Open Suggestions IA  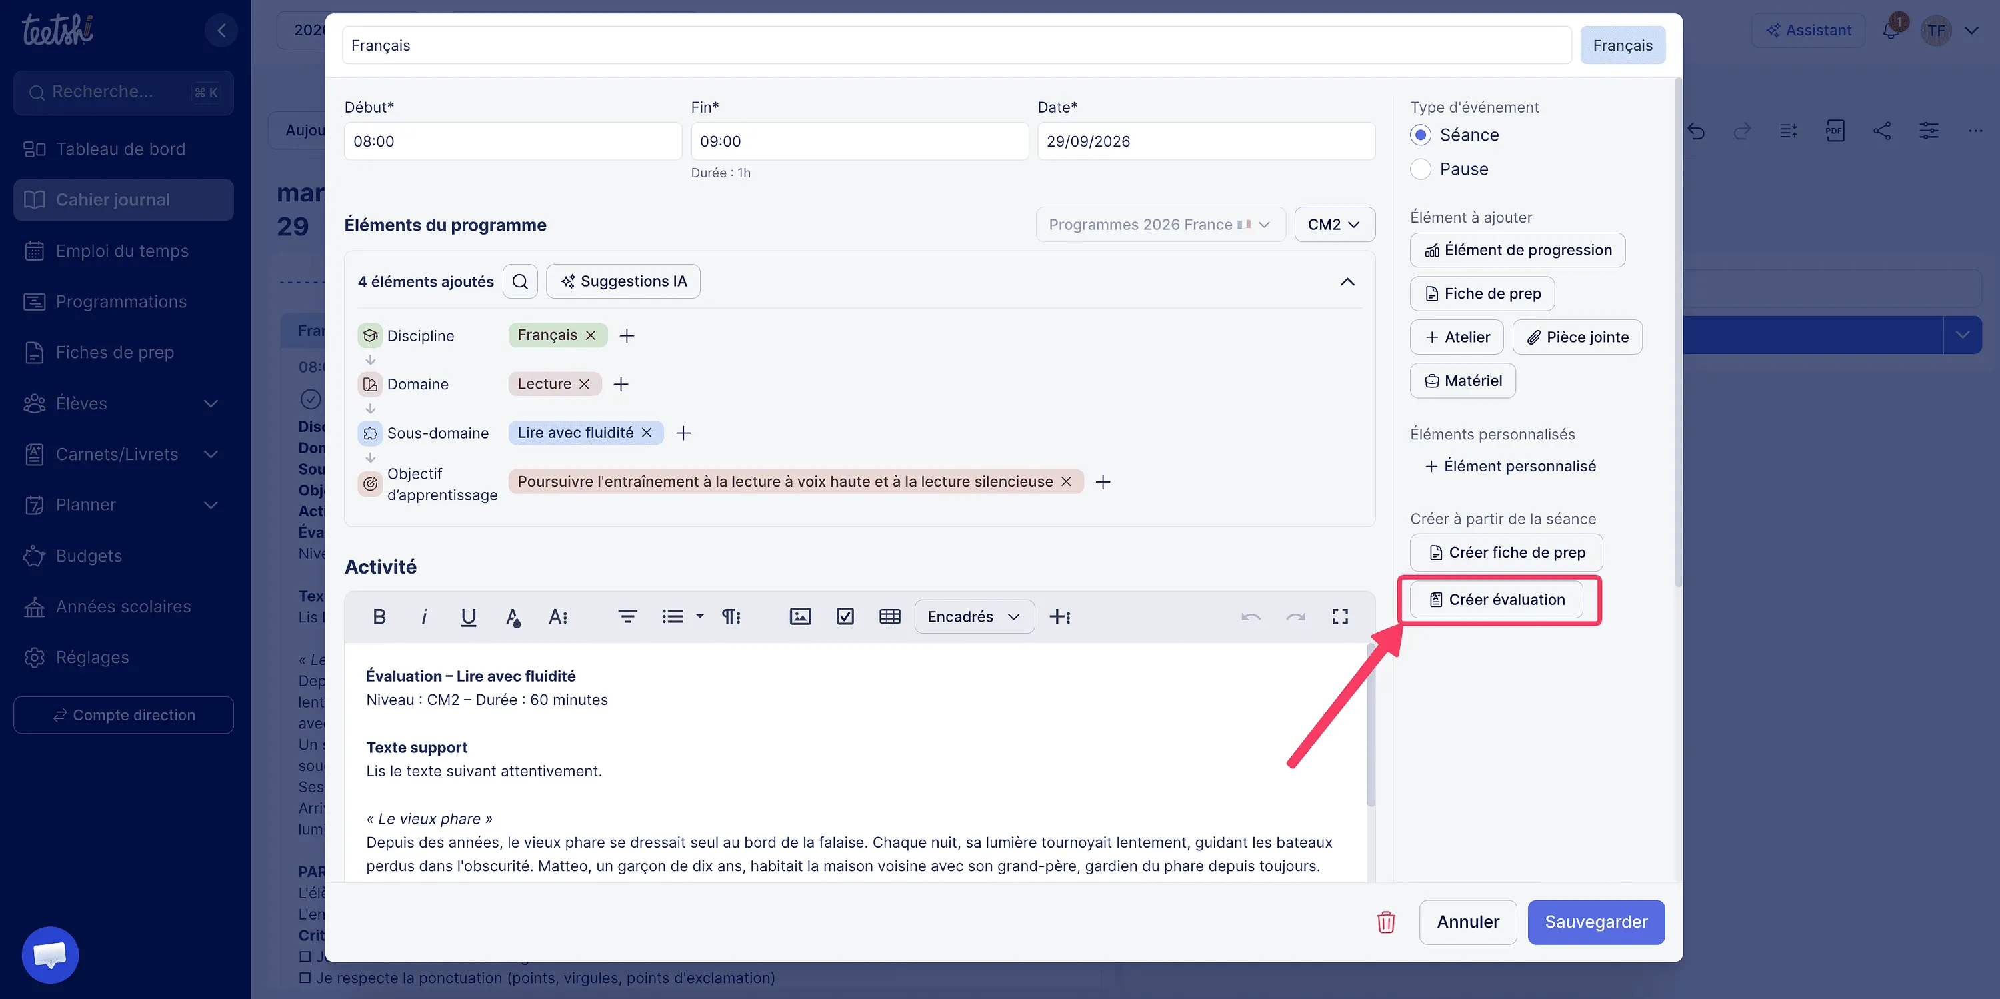pyautogui.click(x=623, y=281)
